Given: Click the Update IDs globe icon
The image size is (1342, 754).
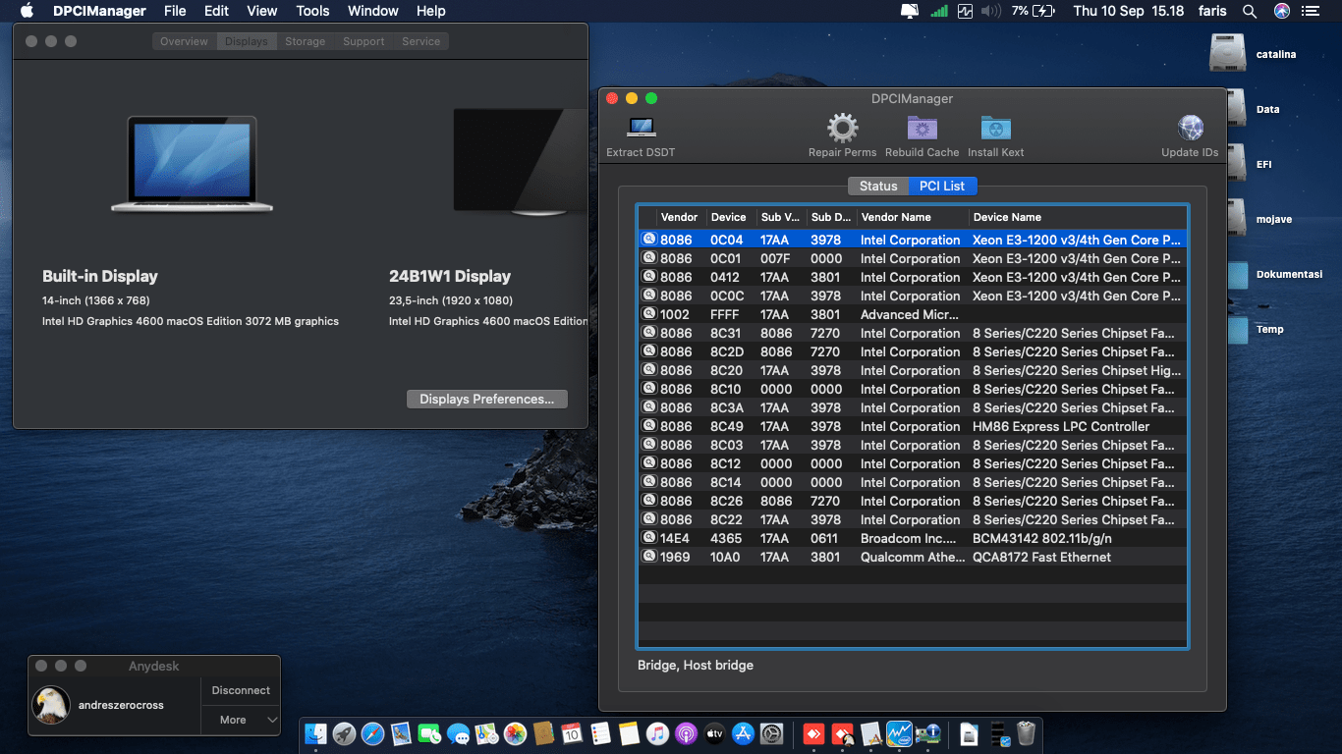Looking at the screenshot, I should click(1190, 128).
